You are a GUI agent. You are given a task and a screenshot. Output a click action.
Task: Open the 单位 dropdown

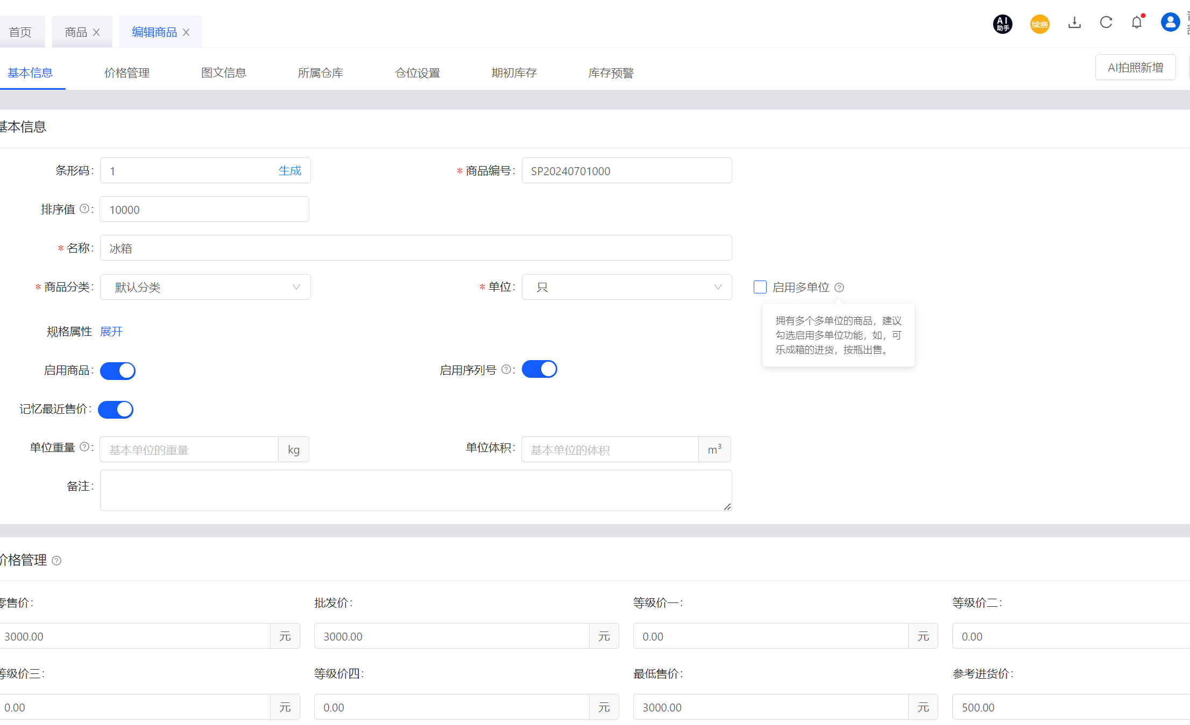coord(626,287)
